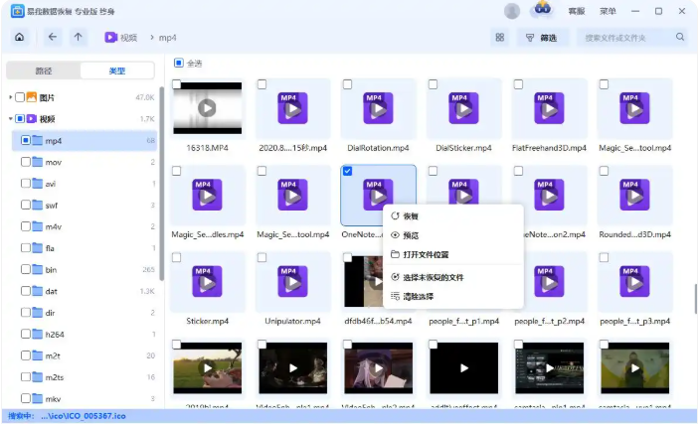Go to the home screen icon
The image size is (699, 424).
pos(19,37)
